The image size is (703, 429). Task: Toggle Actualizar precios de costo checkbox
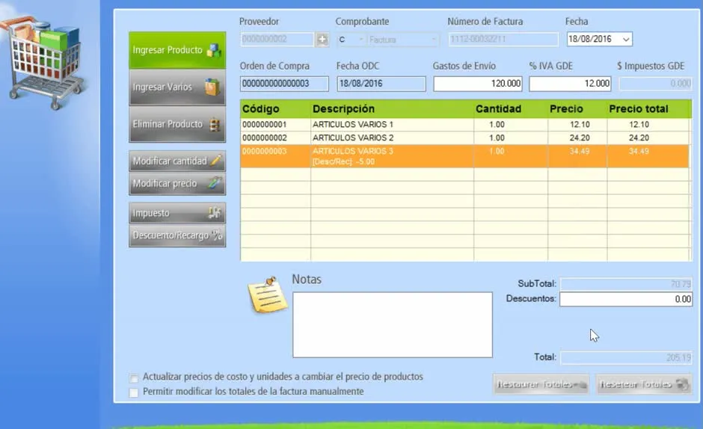coord(134,378)
